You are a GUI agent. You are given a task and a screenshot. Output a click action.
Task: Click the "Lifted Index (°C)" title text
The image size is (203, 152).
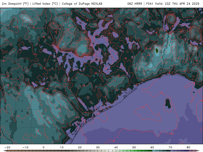point(45,4)
